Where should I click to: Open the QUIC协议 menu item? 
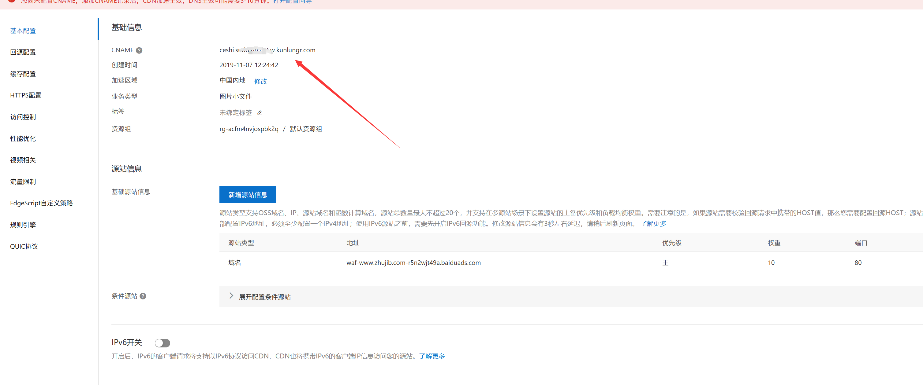pyautogui.click(x=24, y=247)
